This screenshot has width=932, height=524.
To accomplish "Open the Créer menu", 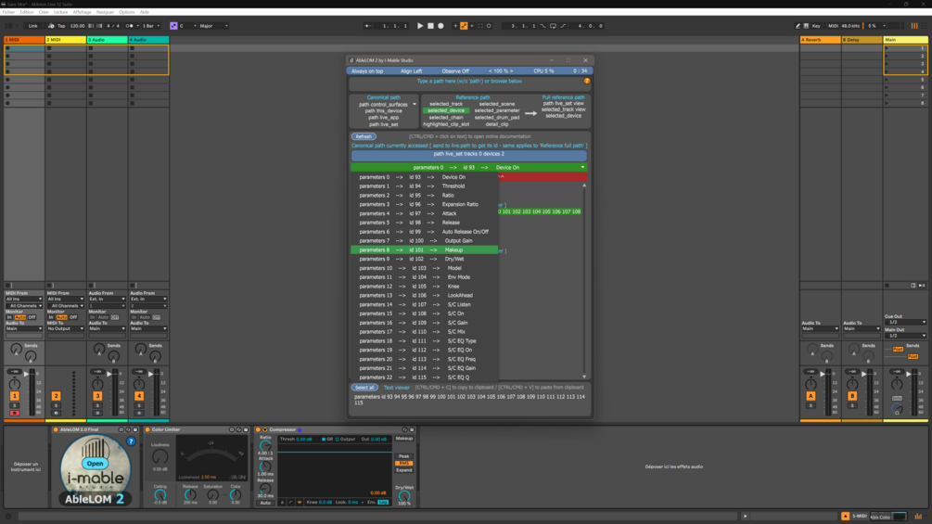I will tap(44, 12).
